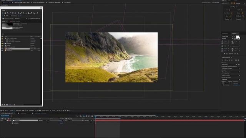Click the white fill color swatch in Character panel
The width and height of the screenshot is (246, 138).
tap(238, 37)
